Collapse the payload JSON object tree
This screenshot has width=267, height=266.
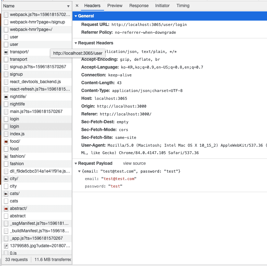[x=79, y=172]
